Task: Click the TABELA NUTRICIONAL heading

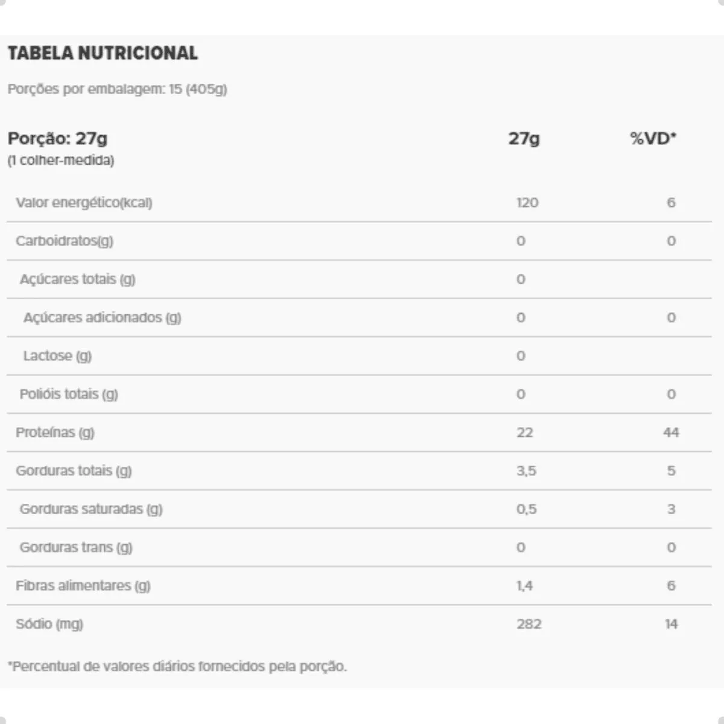Action: coord(103,53)
